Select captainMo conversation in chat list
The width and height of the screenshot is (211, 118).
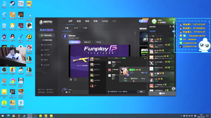pos(97,81)
